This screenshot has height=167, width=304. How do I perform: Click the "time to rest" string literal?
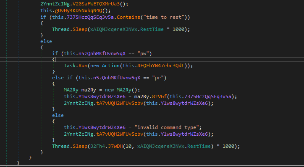(x=164, y=17)
